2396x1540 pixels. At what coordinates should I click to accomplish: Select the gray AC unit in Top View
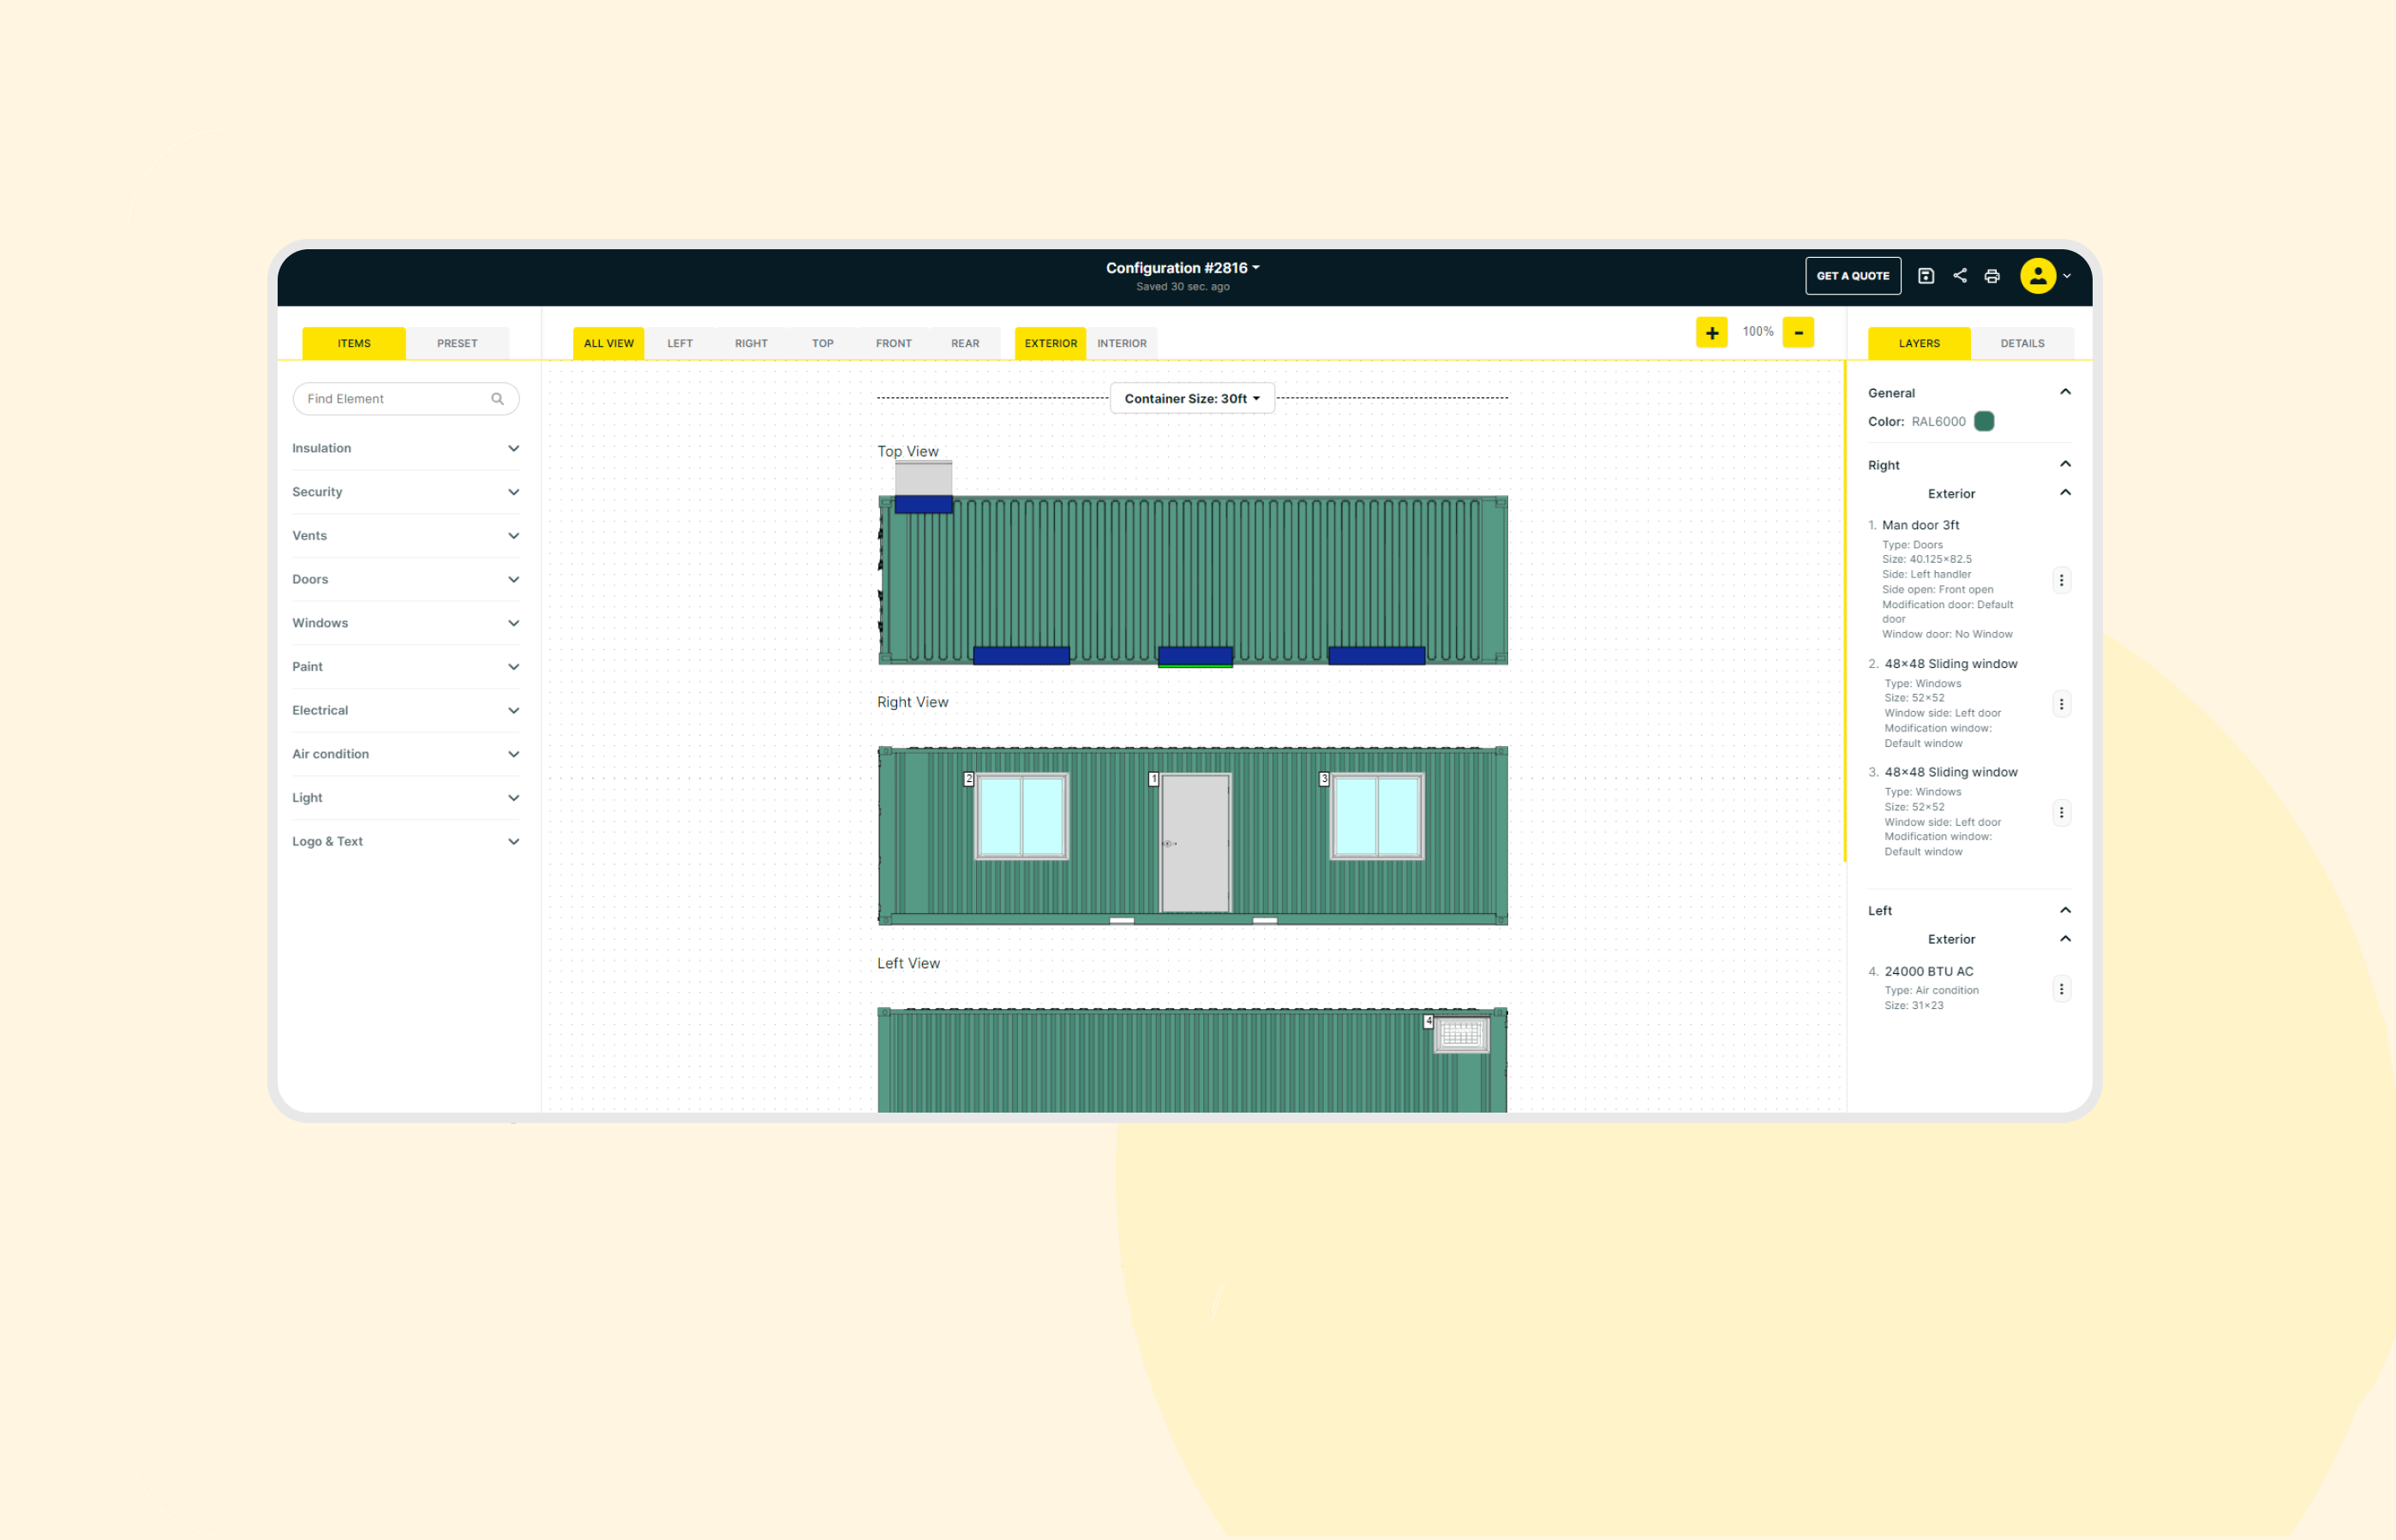point(924,478)
